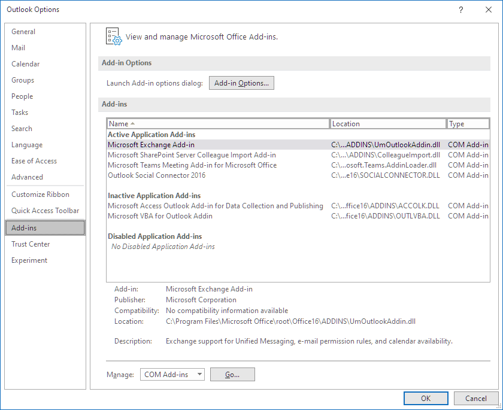Open the Advanced options page
503x410 pixels.
27,177
